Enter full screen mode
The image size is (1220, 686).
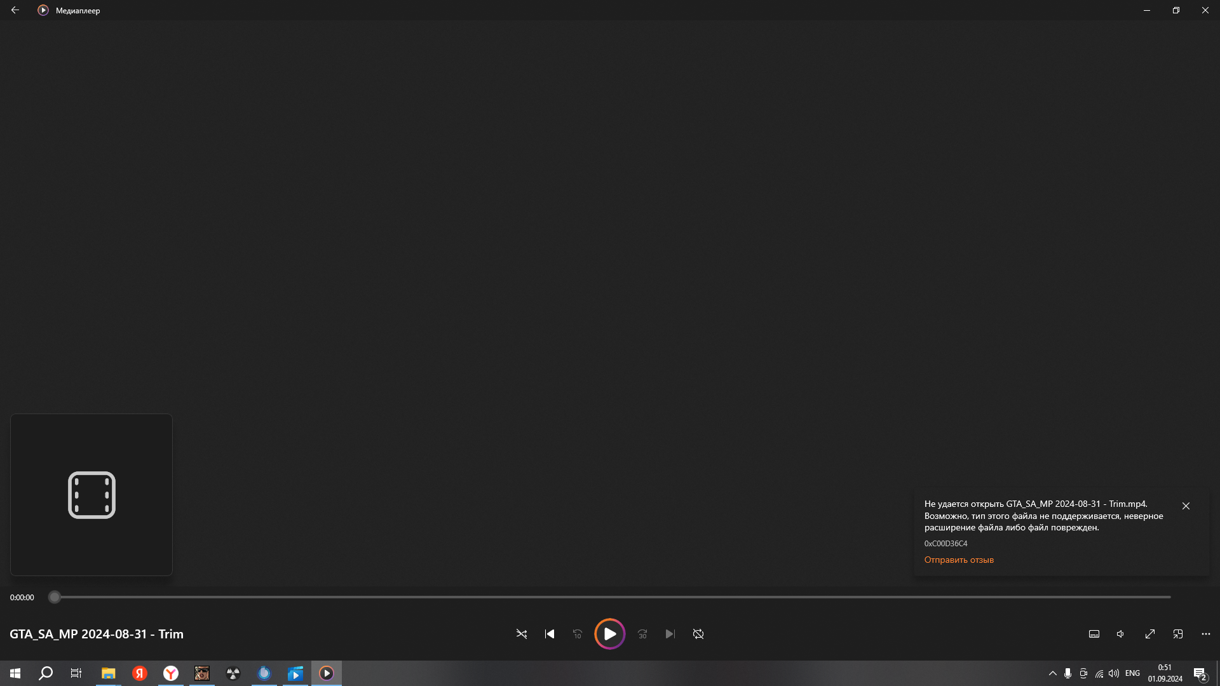[x=1150, y=634]
